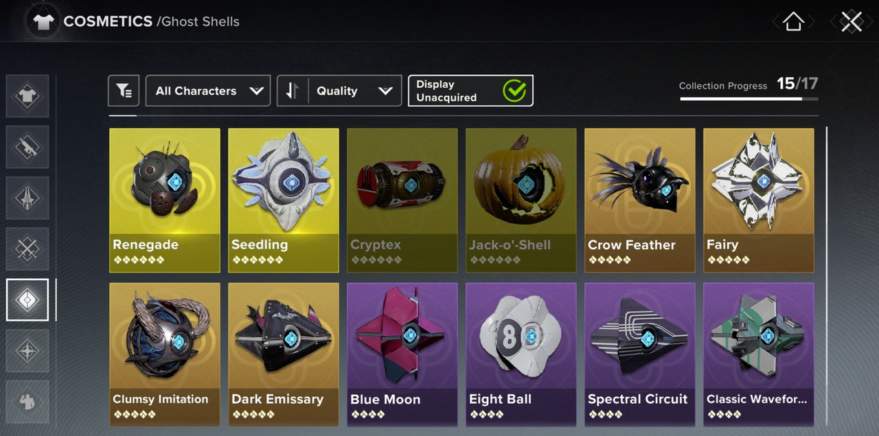This screenshot has width=879, height=436.
Task: Click the bottom emotes sidebar icon
Action: tap(27, 402)
